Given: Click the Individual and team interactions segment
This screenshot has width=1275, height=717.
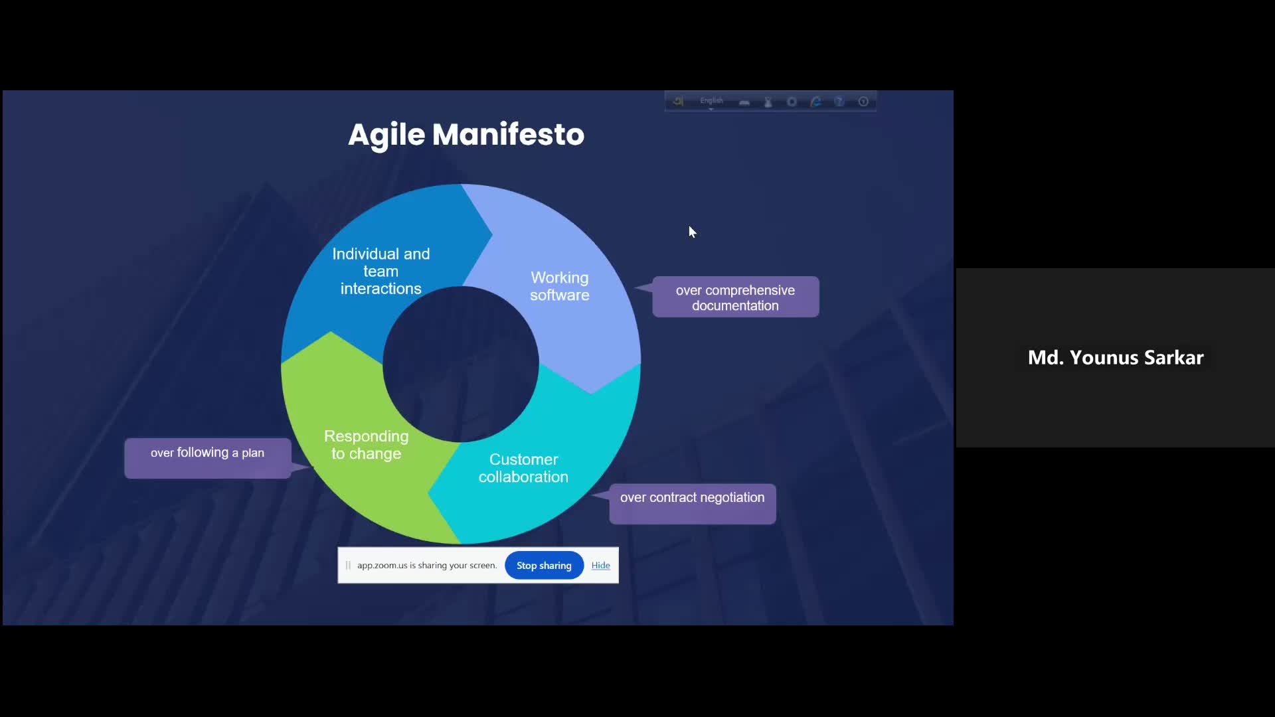Looking at the screenshot, I should pyautogui.click(x=381, y=272).
